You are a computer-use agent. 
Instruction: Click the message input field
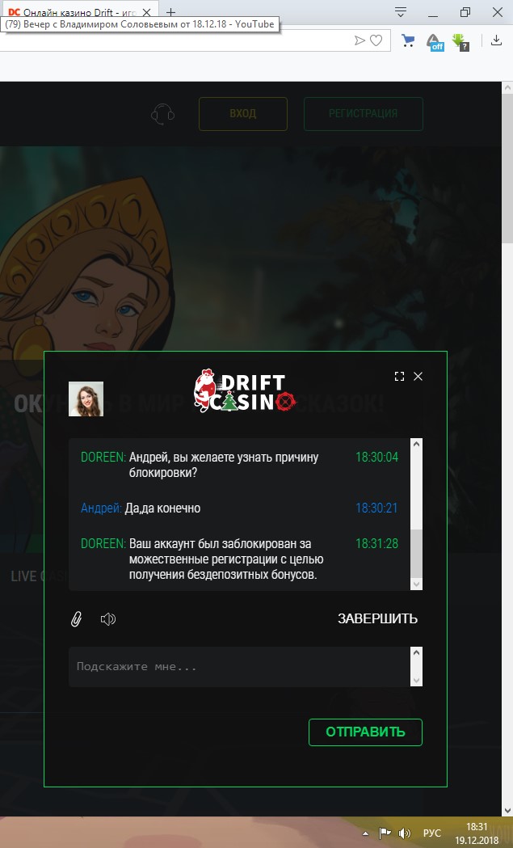(x=239, y=667)
